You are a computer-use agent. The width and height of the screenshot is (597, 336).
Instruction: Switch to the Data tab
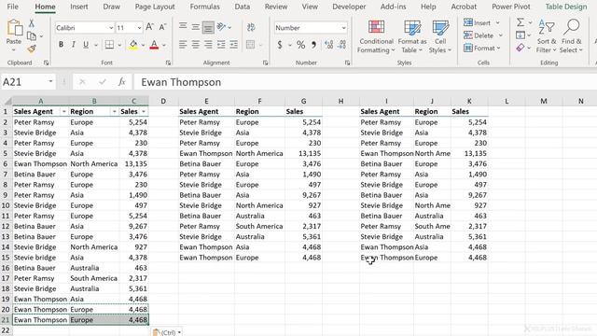click(x=243, y=7)
